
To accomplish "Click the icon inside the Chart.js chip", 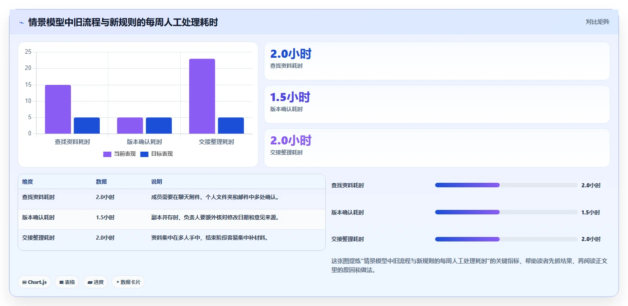I will click(x=24, y=282).
